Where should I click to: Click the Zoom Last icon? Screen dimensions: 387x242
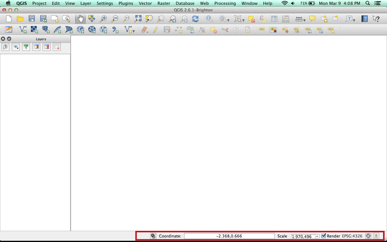[172, 19]
